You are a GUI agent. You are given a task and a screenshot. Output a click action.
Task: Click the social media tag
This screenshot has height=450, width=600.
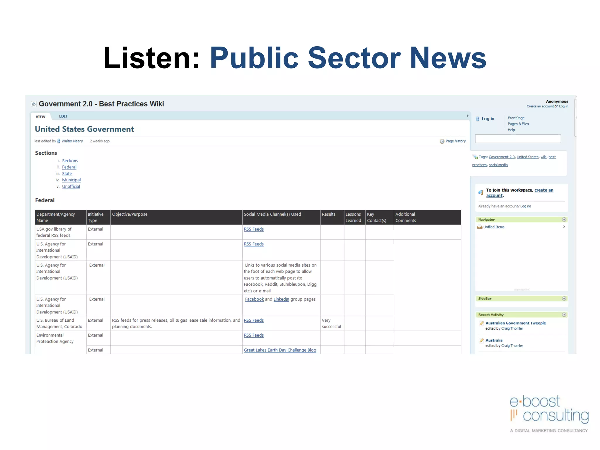click(498, 165)
